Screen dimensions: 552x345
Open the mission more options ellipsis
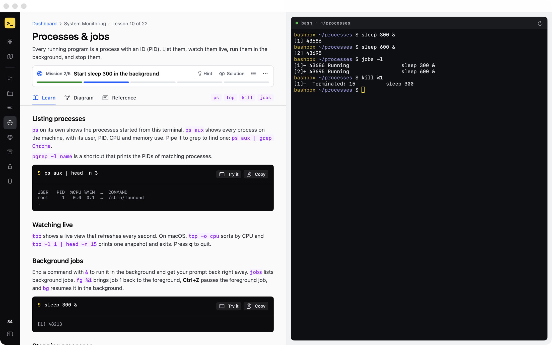(265, 74)
